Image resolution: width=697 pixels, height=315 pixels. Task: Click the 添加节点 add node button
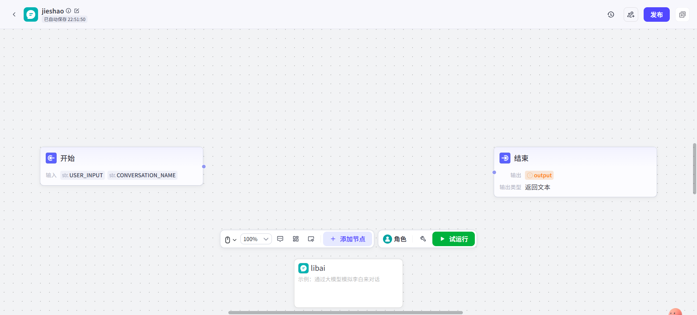348,239
